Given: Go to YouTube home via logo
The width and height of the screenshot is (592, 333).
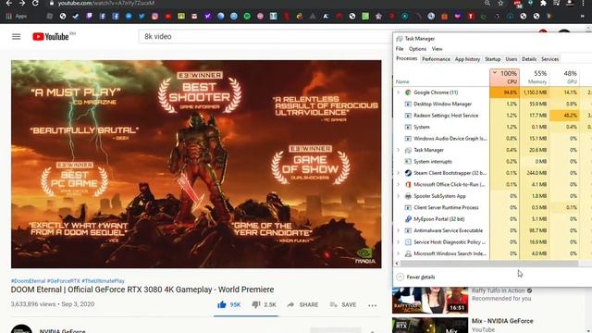Looking at the screenshot, I should (x=51, y=37).
